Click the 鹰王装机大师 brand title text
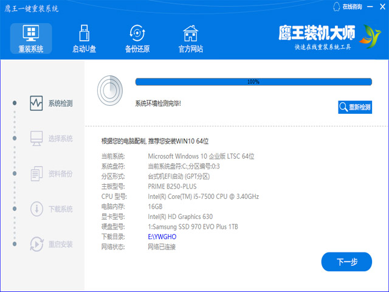Viewport: 389px width, 292px height. tap(317, 33)
